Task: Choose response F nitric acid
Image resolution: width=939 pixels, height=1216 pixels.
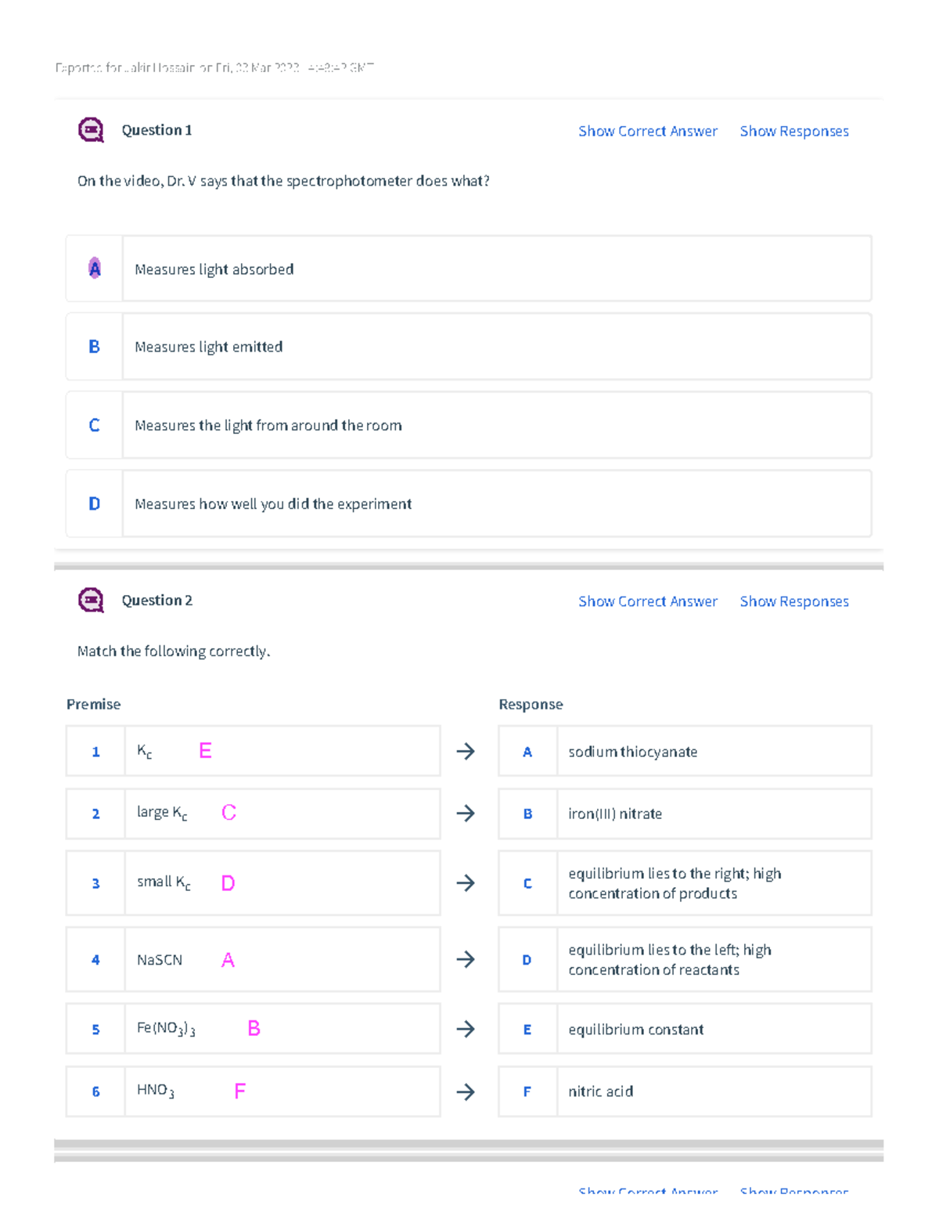Action: [685, 1092]
